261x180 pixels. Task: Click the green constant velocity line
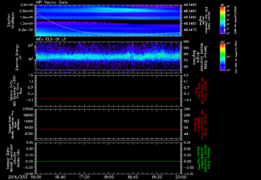[x=108, y=161]
